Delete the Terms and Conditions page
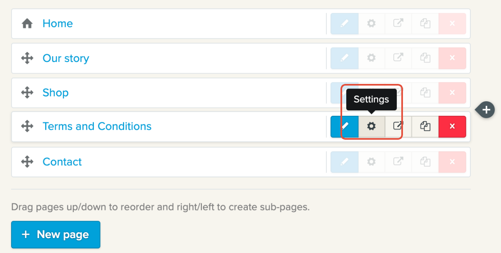This screenshot has height=253, width=501. (452, 126)
